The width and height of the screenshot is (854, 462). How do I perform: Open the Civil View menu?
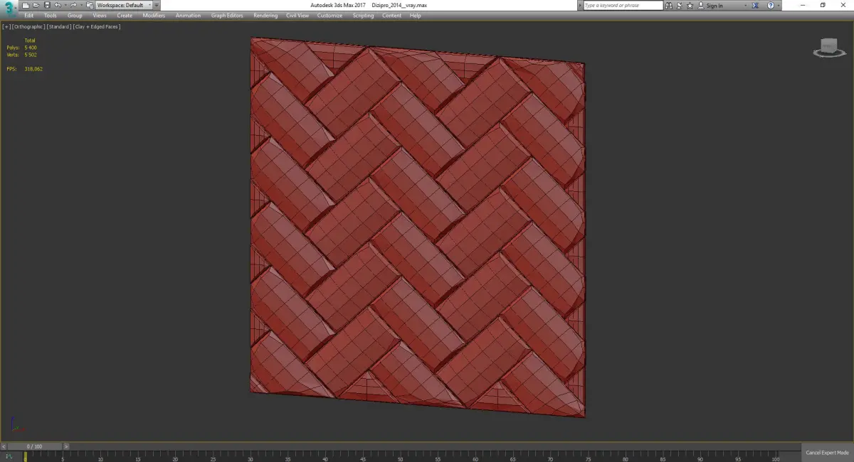297,16
